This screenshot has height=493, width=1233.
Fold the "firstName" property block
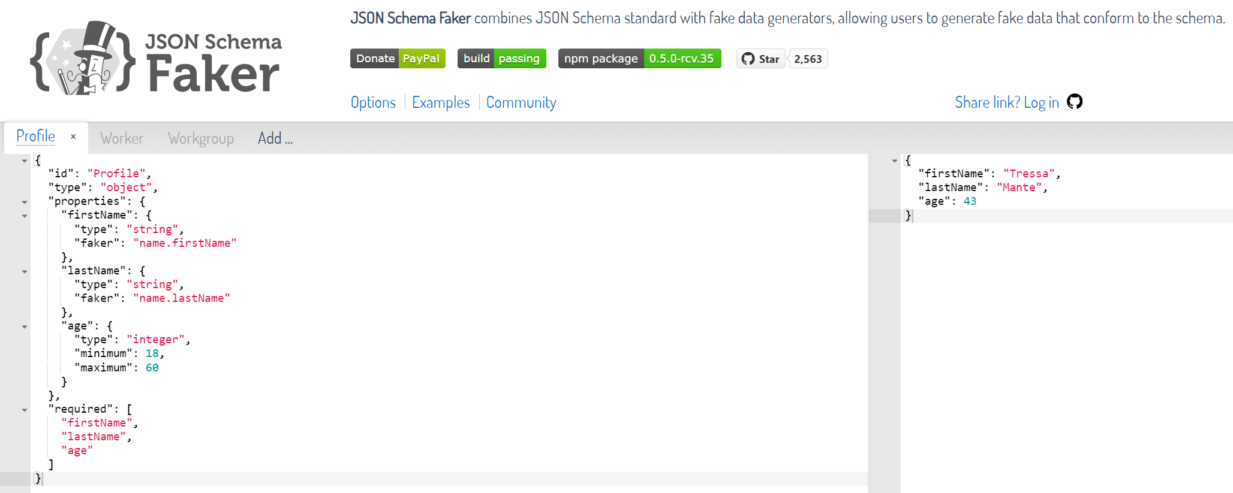[25, 216]
